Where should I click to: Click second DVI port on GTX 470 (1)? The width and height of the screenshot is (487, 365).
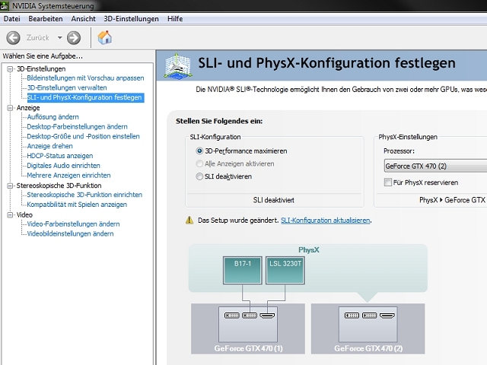(250, 316)
